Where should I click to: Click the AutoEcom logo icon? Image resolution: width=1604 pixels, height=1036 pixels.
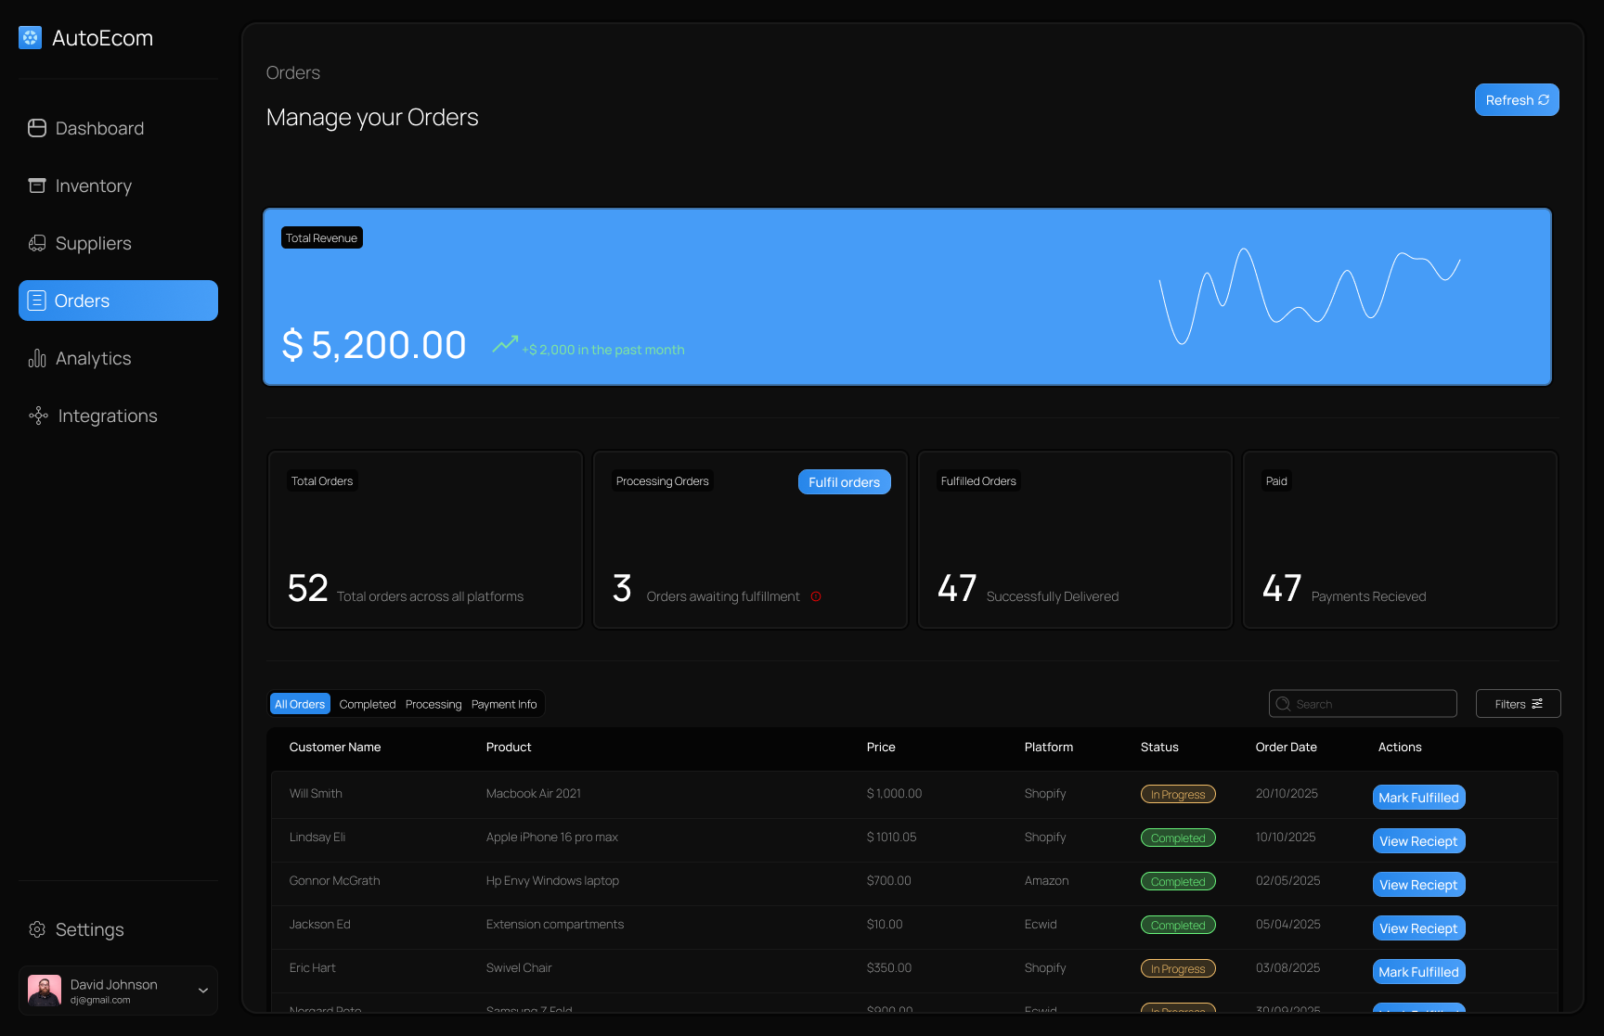pyautogui.click(x=31, y=38)
